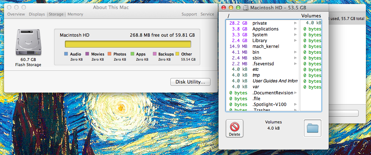
Task: Expand the System folder arrow
Action: click(x=295, y=34)
